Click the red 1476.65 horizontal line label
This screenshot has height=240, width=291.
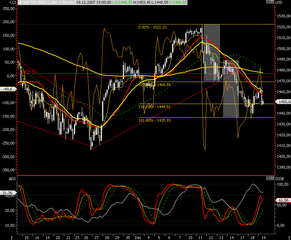[x=29, y=71]
